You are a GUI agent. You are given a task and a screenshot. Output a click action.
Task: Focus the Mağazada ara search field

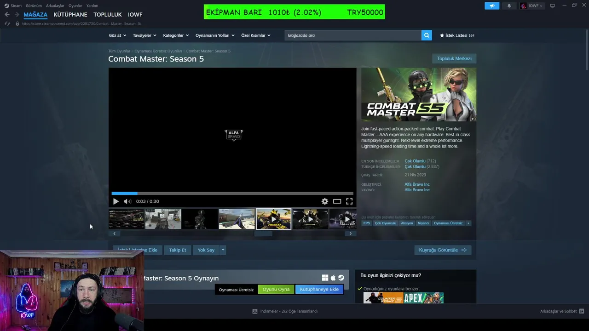[x=353, y=35]
